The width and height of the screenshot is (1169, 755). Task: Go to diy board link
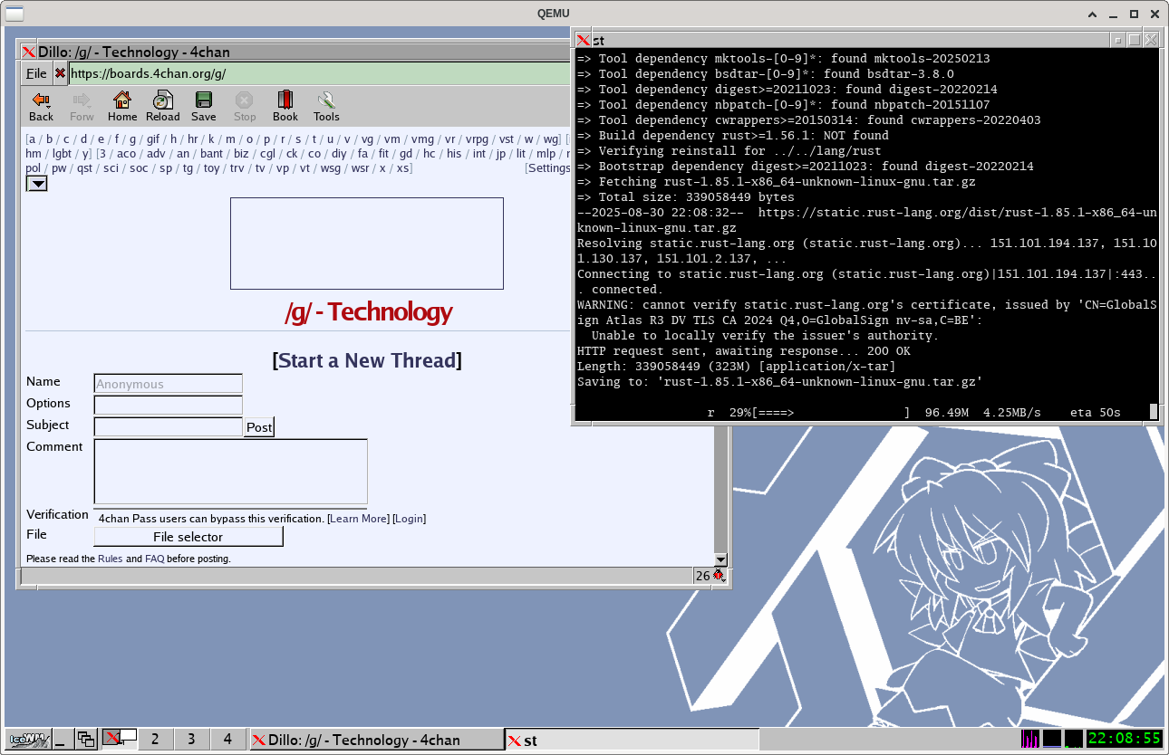tap(339, 153)
